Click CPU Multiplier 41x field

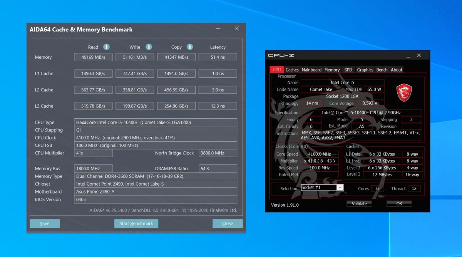click(93, 153)
